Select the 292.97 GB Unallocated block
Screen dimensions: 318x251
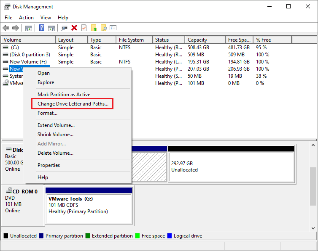tap(231, 166)
